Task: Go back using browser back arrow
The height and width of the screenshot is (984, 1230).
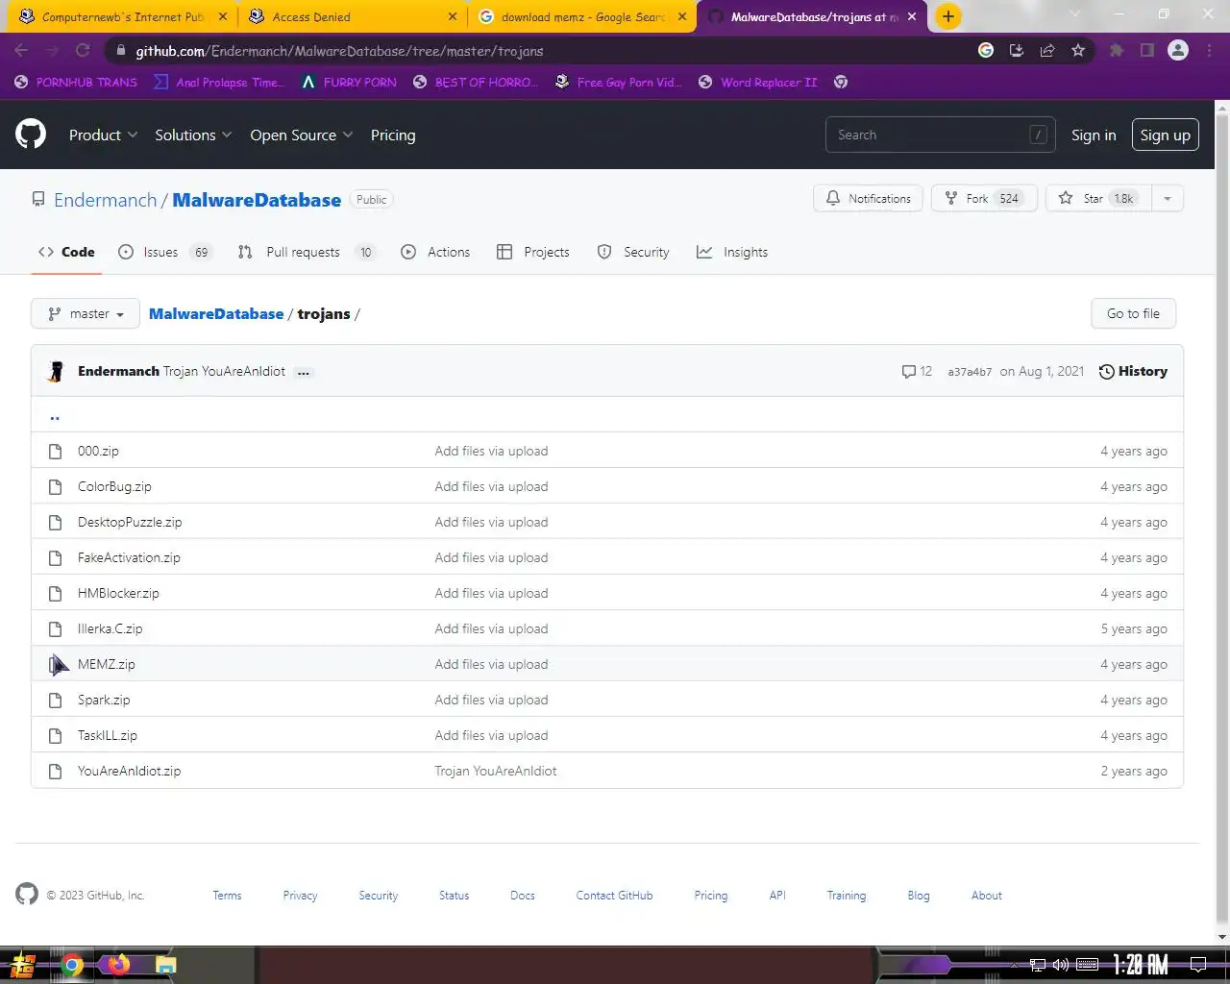Action: pos(21,50)
